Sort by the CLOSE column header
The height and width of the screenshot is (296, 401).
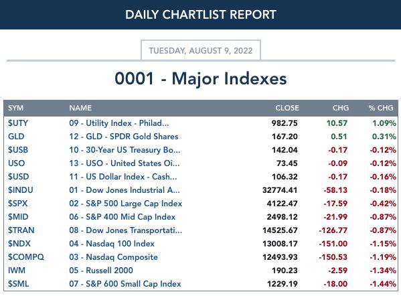click(287, 108)
